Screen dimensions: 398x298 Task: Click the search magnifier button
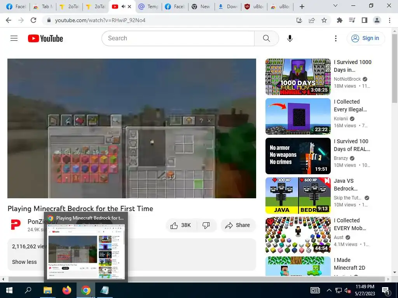pos(266,38)
